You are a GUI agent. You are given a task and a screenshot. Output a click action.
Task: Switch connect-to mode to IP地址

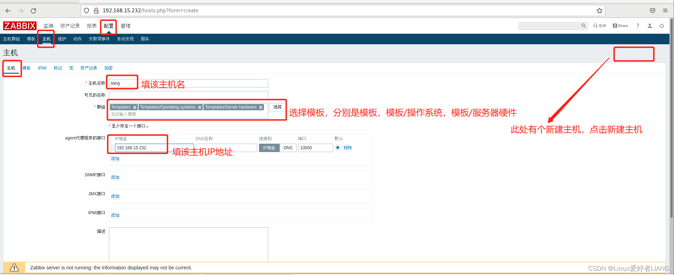269,148
